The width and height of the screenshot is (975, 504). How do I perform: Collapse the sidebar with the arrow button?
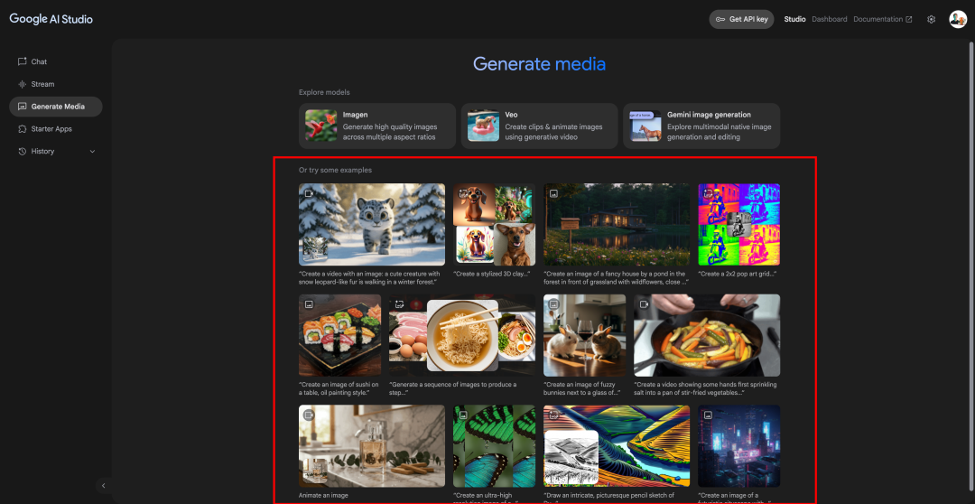coord(104,485)
